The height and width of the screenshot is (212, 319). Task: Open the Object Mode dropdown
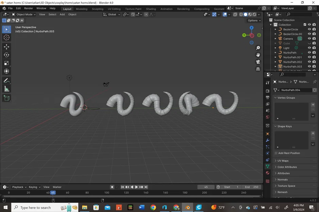pos(23,14)
